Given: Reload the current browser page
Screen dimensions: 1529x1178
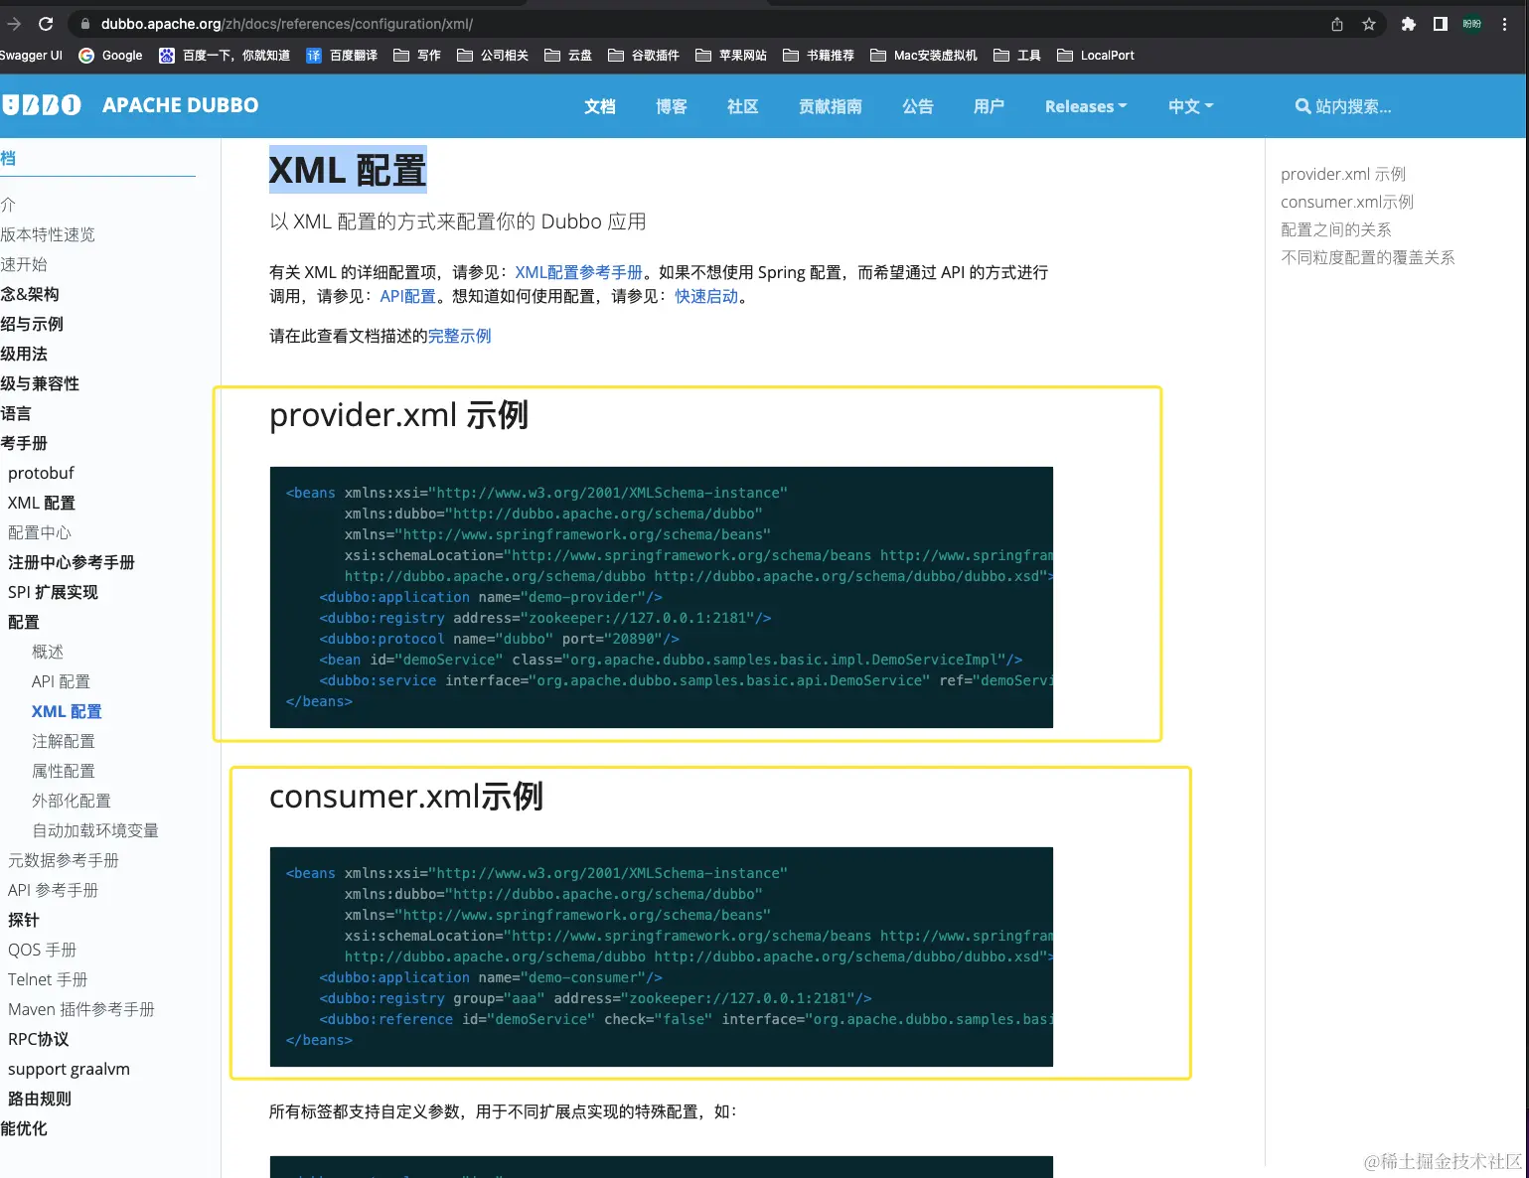Looking at the screenshot, I should [46, 24].
